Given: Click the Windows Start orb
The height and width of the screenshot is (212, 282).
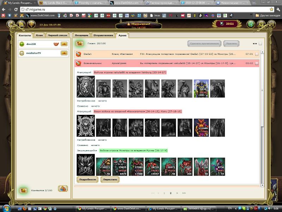Looking at the screenshot, I should point(6,208).
